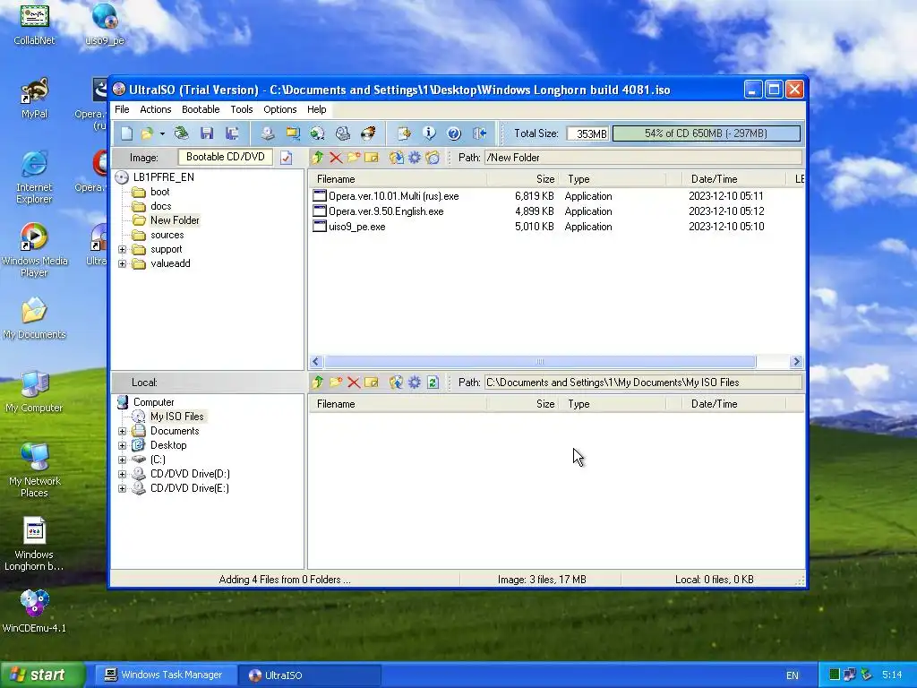
Task: Click the Burn CD/DVD Image flame icon
Action: coord(368,133)
